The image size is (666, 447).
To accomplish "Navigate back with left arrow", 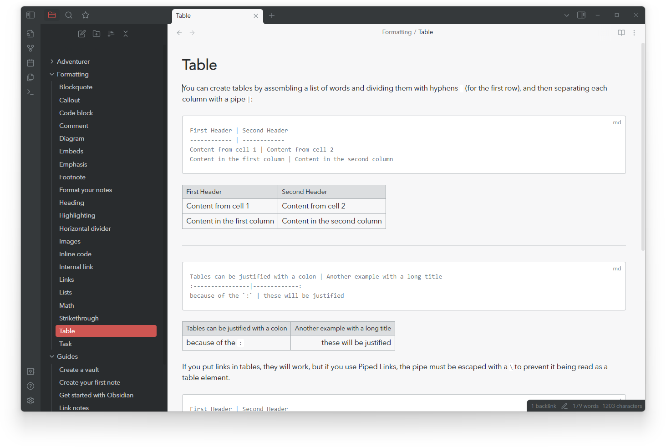I will click(179, 33).
